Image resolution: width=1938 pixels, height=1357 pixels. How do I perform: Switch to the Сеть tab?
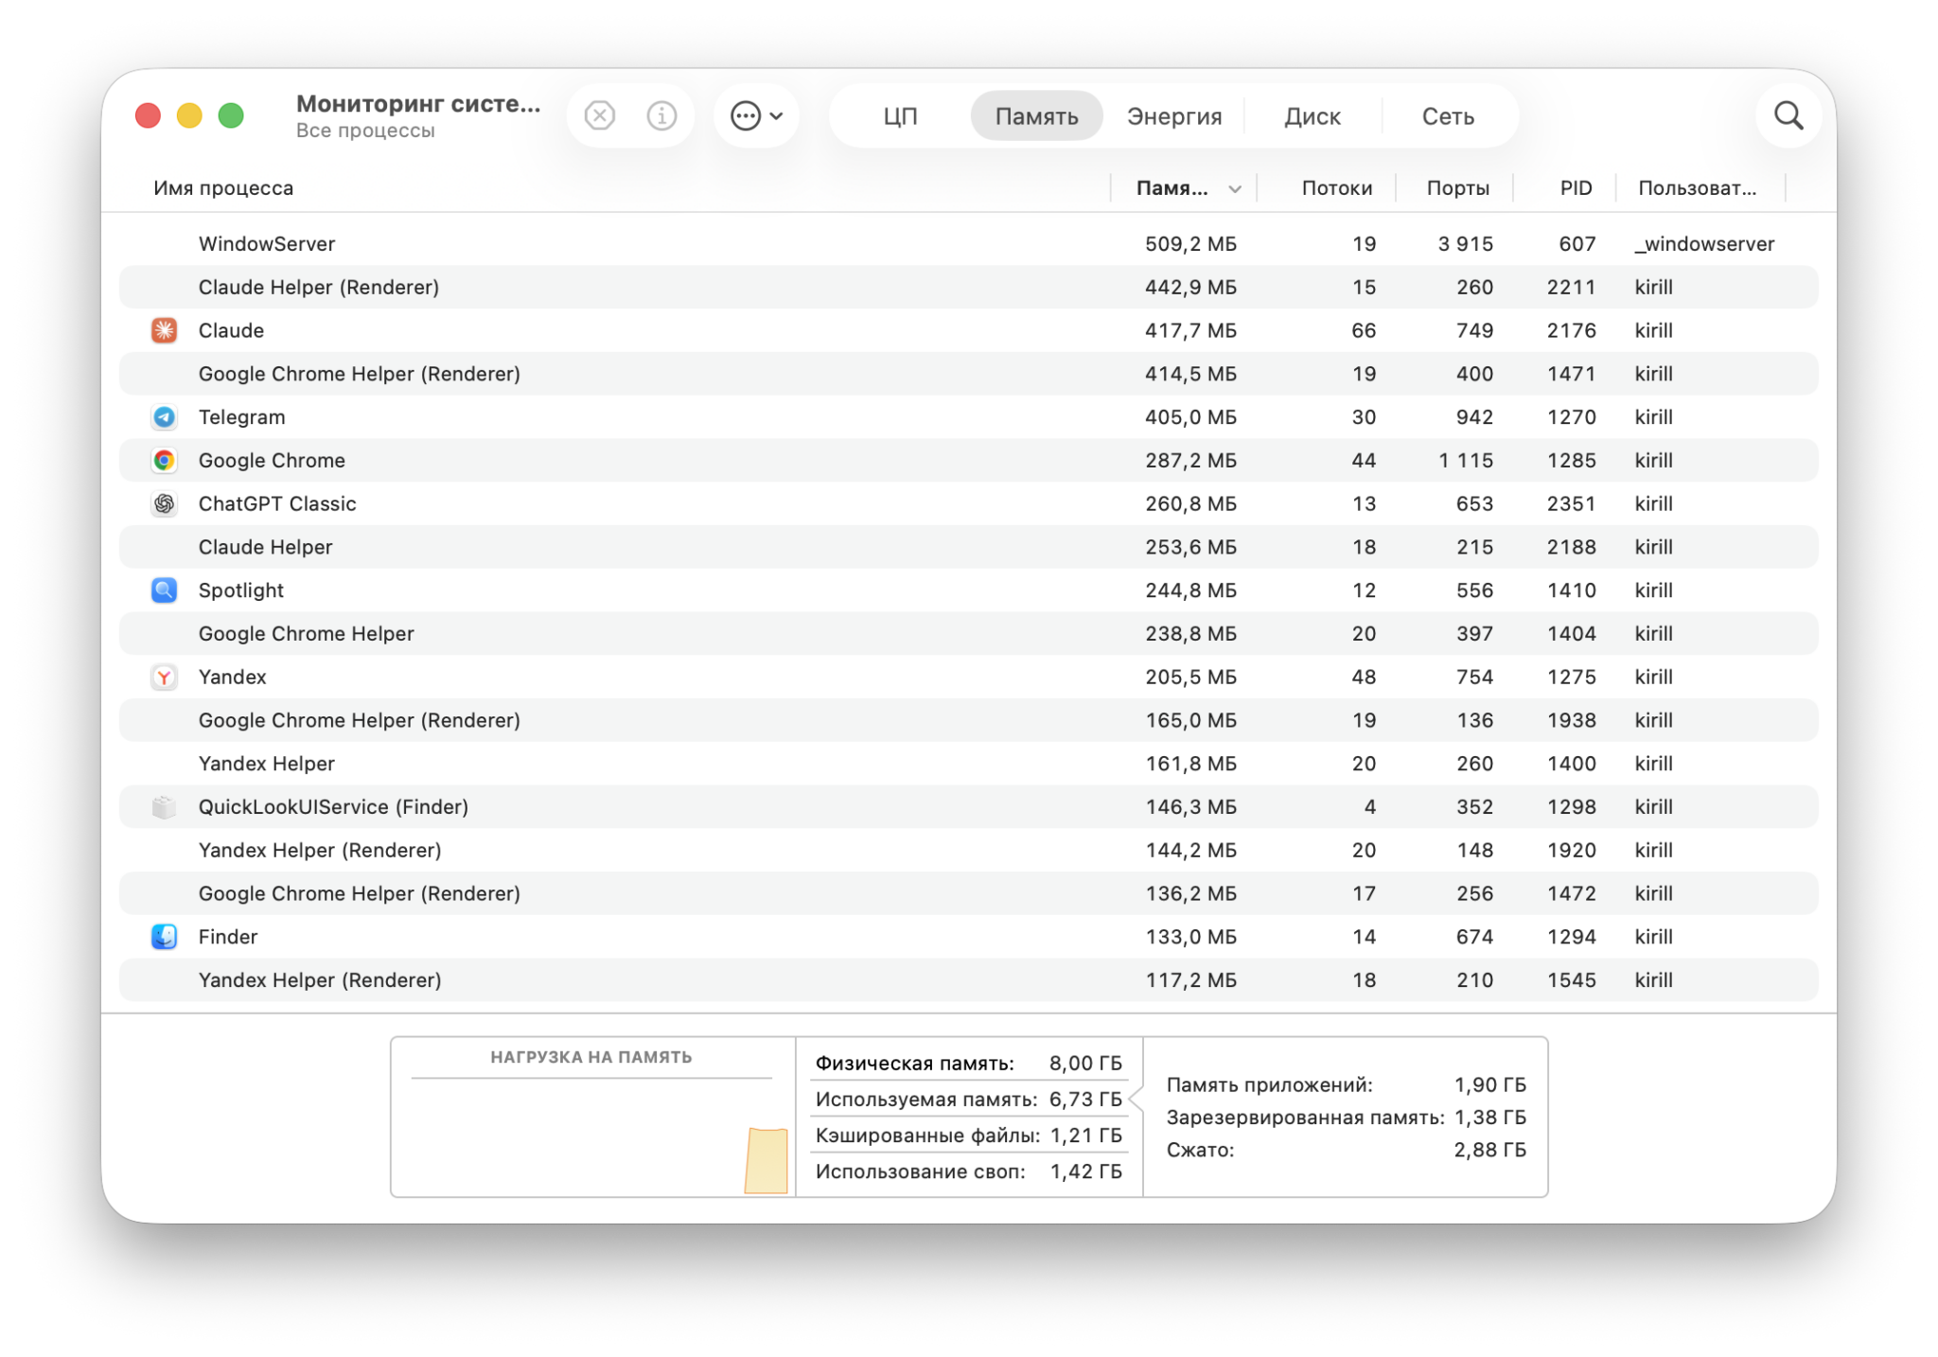(x=1448, y=116)
